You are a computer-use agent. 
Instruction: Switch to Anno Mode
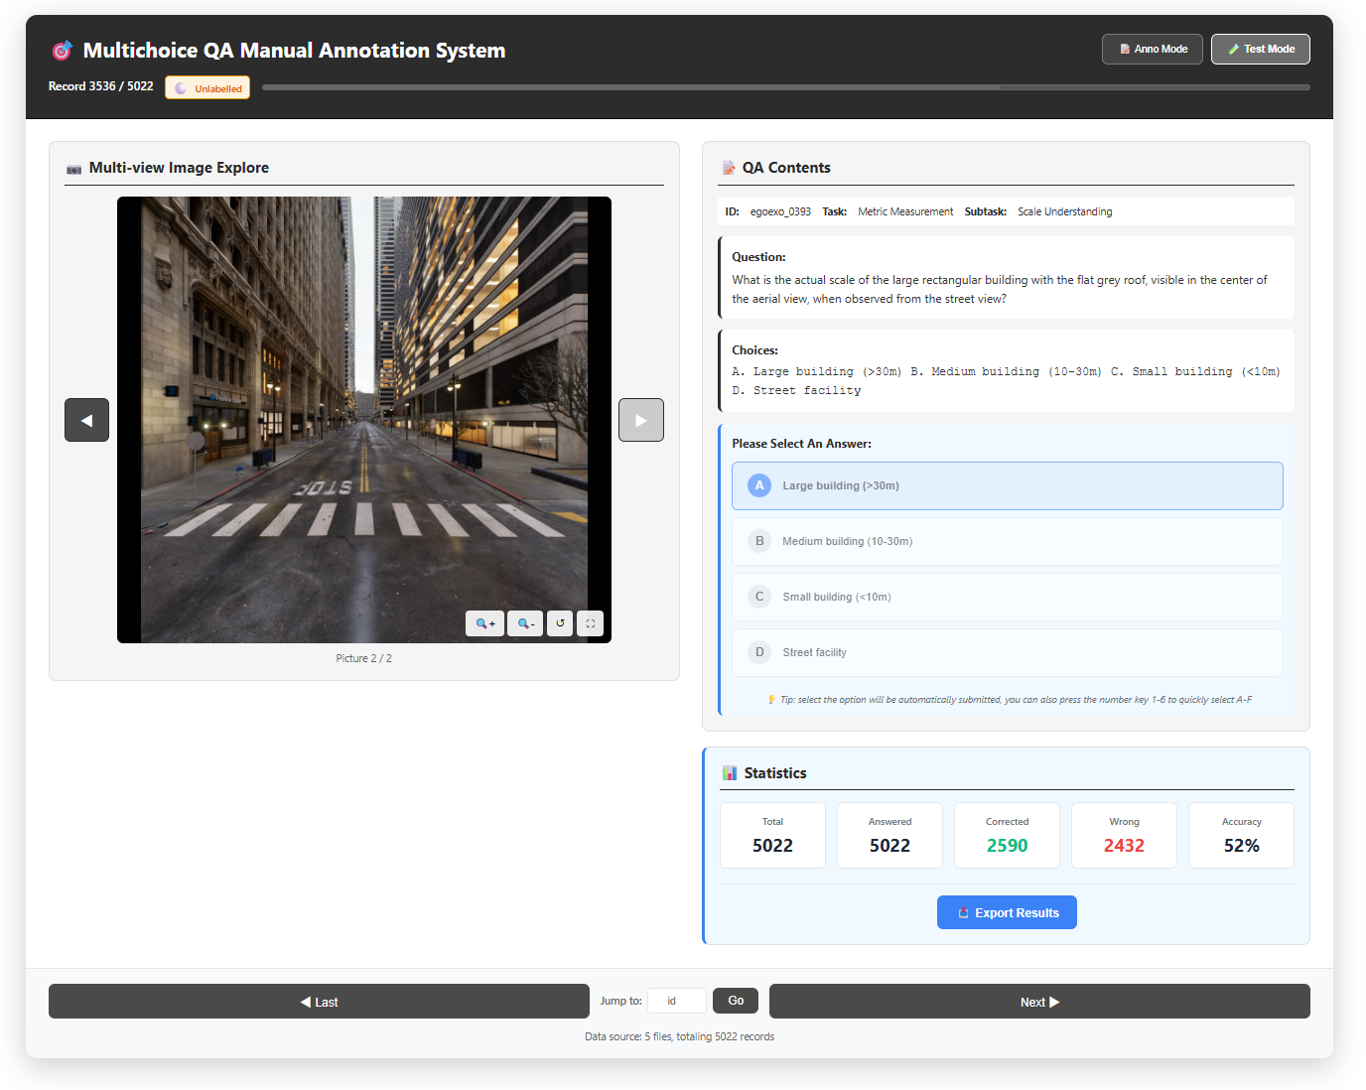1152,49
